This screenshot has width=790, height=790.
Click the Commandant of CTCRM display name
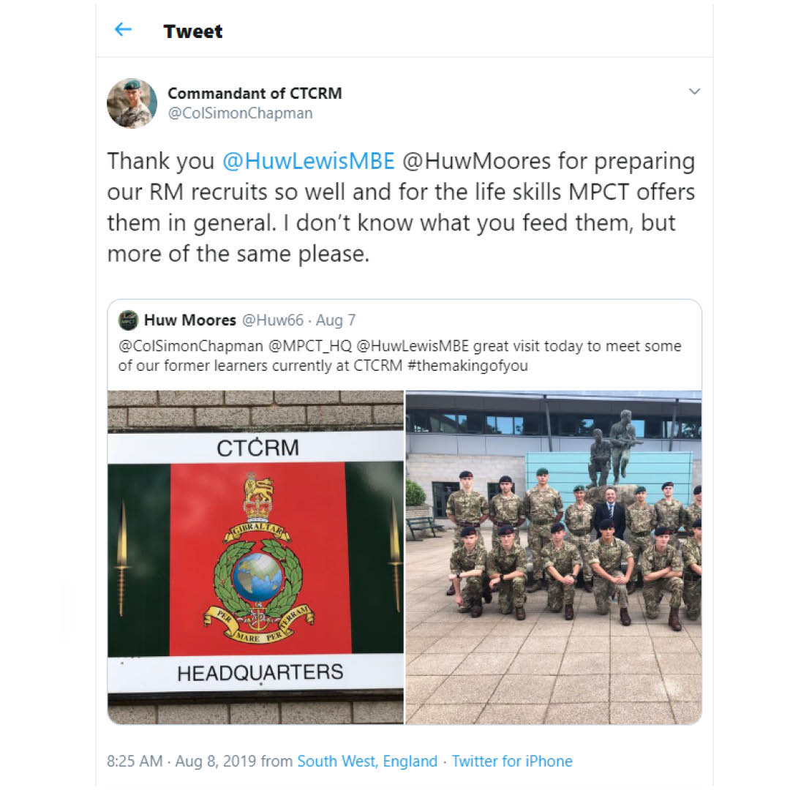pos(255,93)
